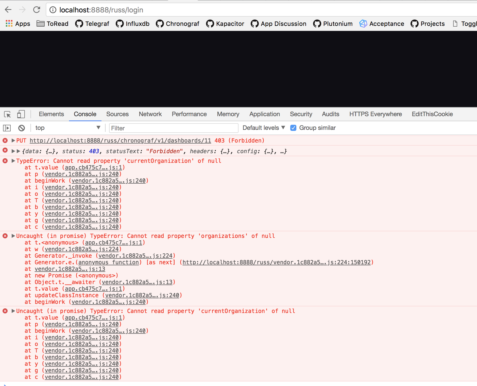Expand the PUT Forbidden error entry

coord(13,140)
